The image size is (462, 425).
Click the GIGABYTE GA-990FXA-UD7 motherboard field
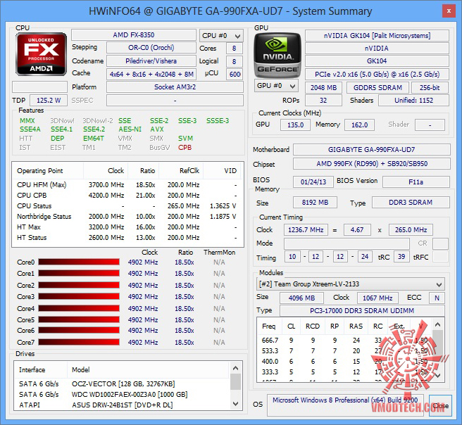tap(372, 149)
